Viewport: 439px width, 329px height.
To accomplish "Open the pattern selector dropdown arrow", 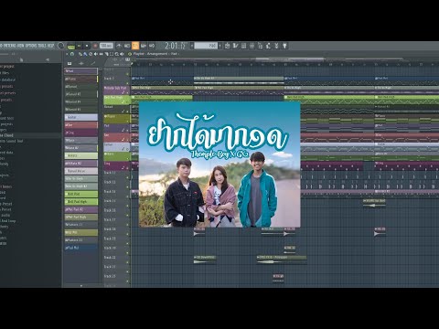I will tap(219, 46).
